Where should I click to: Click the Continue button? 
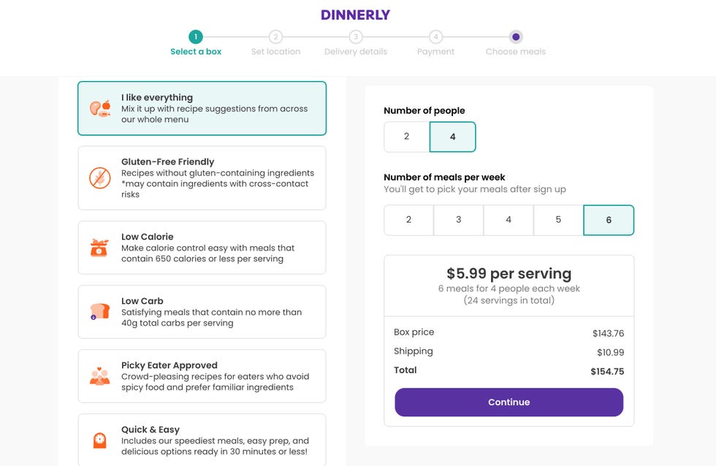(509, 402)
